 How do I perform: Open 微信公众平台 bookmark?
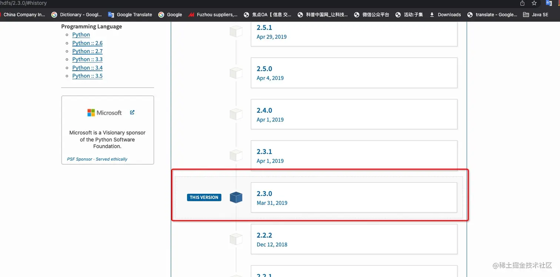371,15
